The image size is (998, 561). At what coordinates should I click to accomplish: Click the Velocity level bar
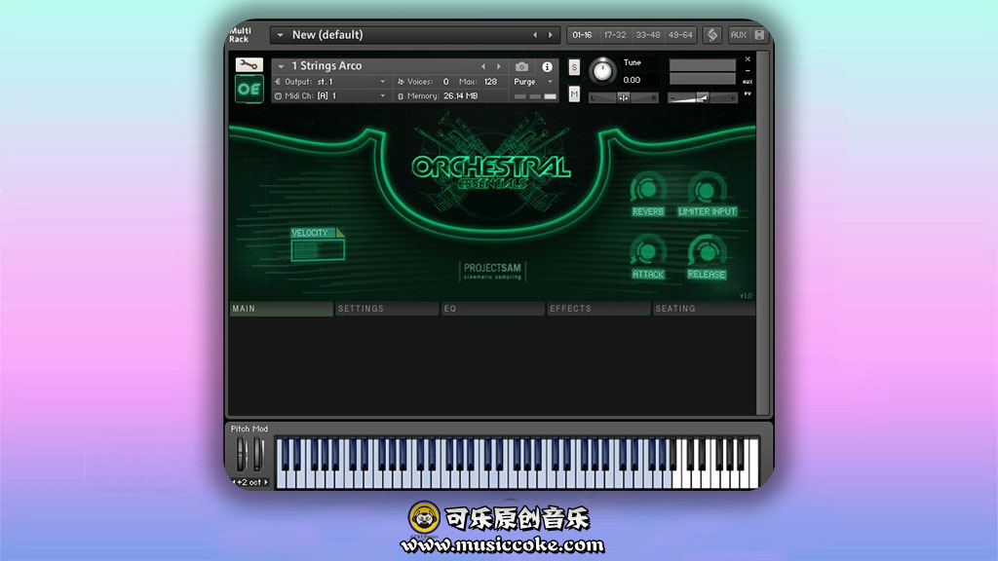coord(318,250)
